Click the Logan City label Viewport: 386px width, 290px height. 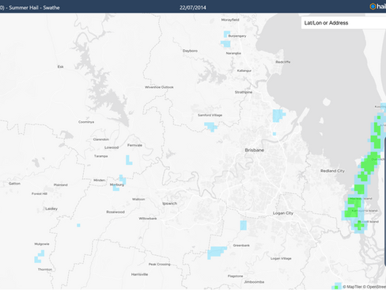click(283, 213)
